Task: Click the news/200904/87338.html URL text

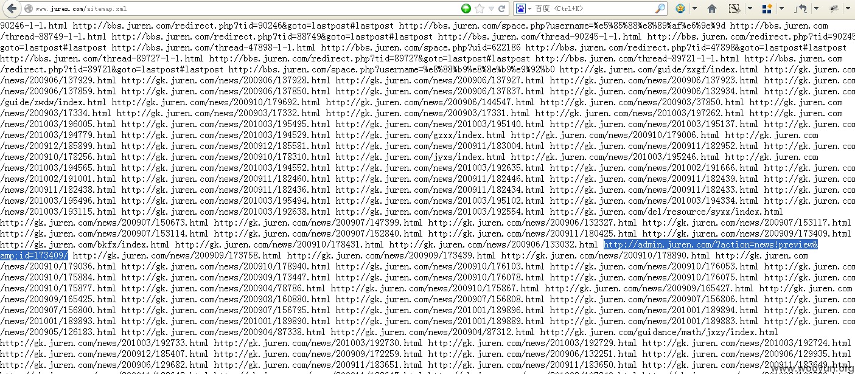Action: point(223,332)
